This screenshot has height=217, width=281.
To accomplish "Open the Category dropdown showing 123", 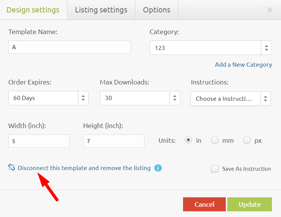I will [210, 48].
